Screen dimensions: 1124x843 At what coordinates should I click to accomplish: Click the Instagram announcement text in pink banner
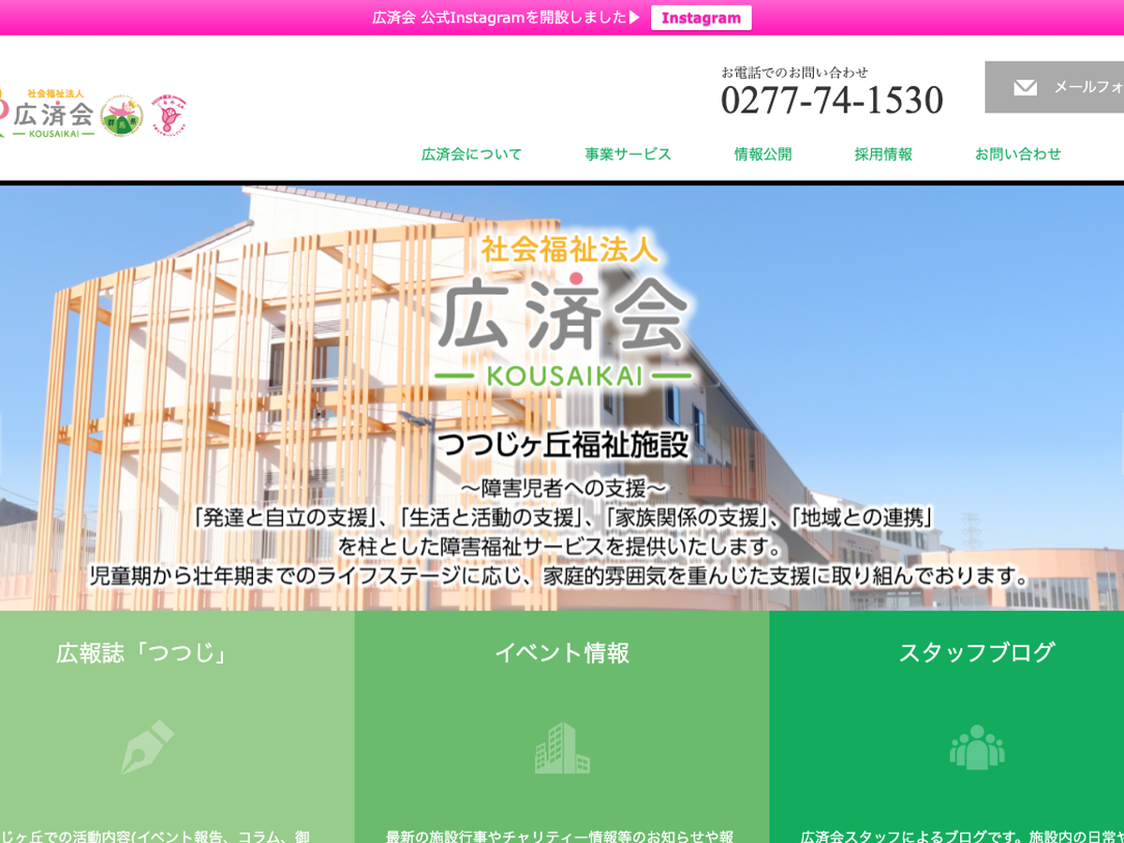(x=506, y=18)
